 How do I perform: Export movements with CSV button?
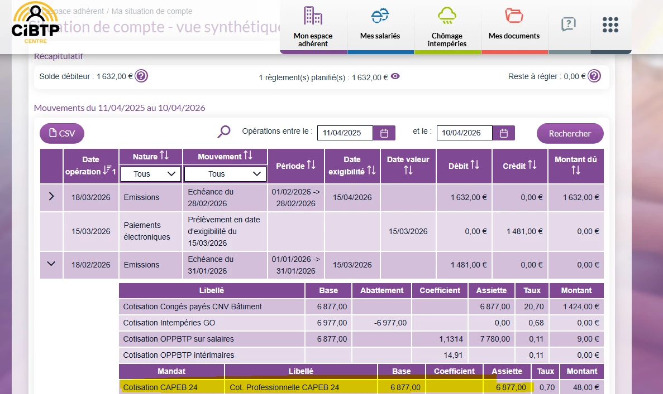62,133
